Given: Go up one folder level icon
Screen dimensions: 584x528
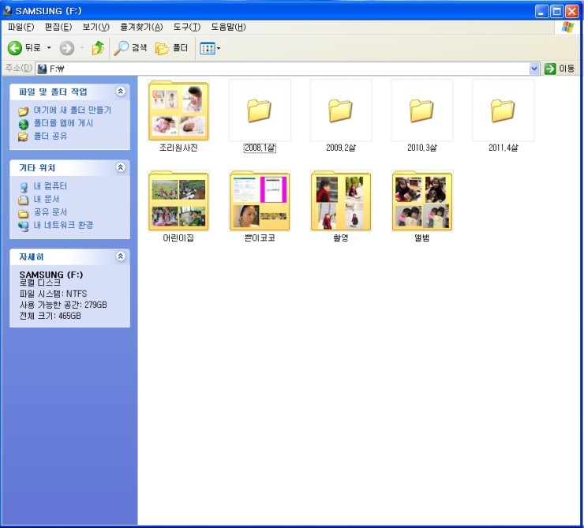Looking at the screenshot, I should (98, 48).
